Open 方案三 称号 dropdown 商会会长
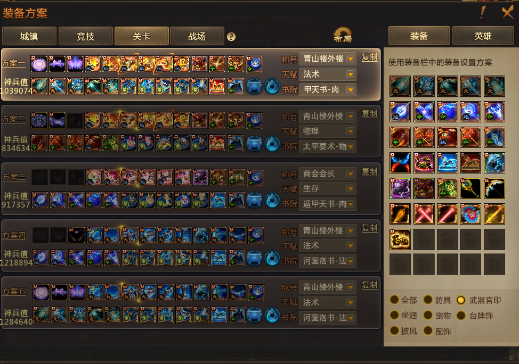Viewport: 519px width, 364px height. [328, 173]
